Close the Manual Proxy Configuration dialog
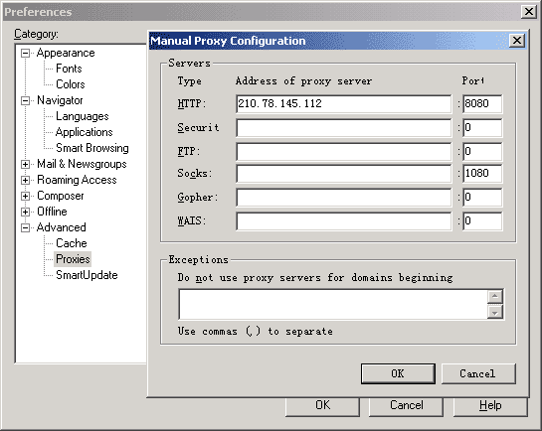542x431 pixels. point(517,41)
